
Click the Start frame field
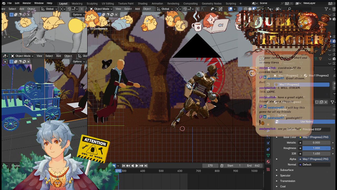click(x=234, y=166)
